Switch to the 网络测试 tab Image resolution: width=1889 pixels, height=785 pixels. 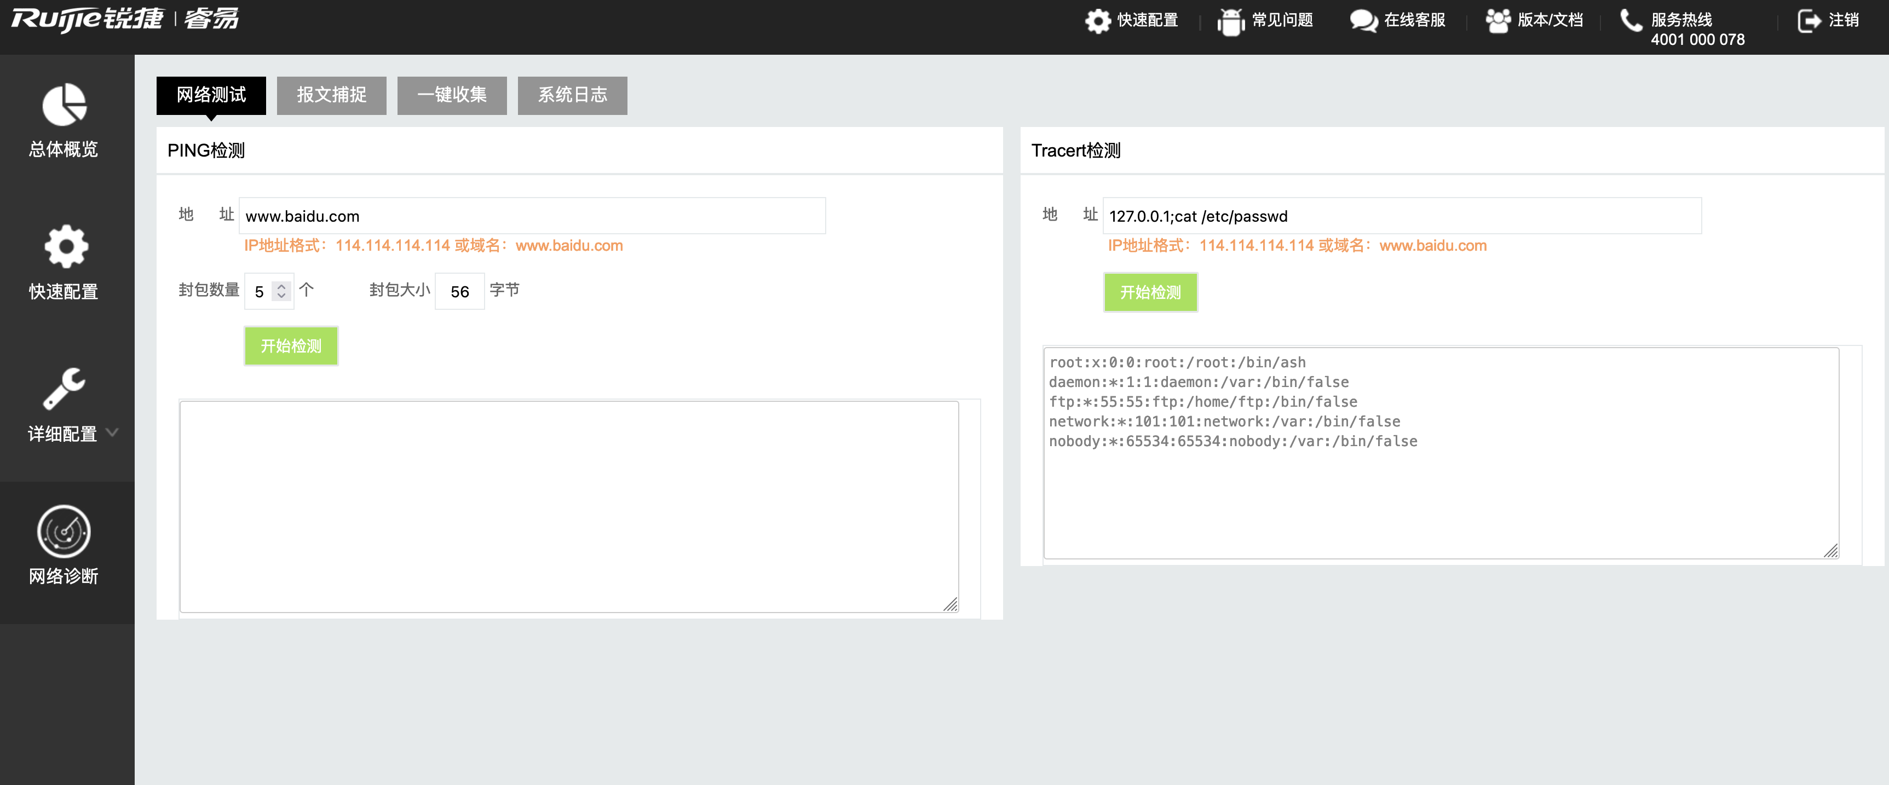[211, 95]
